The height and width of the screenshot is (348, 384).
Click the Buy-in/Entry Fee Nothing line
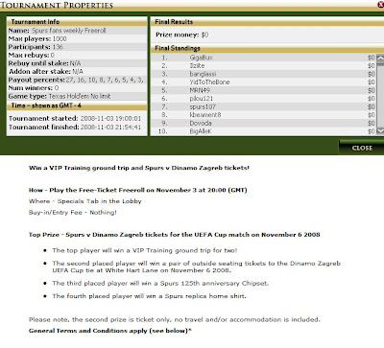tap(73, 213)
